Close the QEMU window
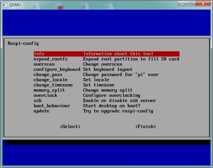Viewport: 213px width, 168px height. coord(203,3)
